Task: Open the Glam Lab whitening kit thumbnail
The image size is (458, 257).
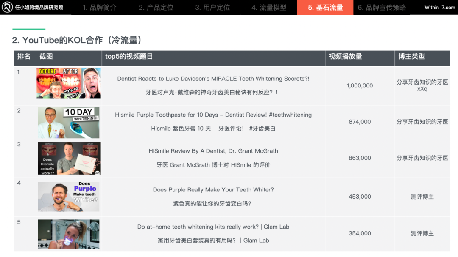Action: pos(68,234)
